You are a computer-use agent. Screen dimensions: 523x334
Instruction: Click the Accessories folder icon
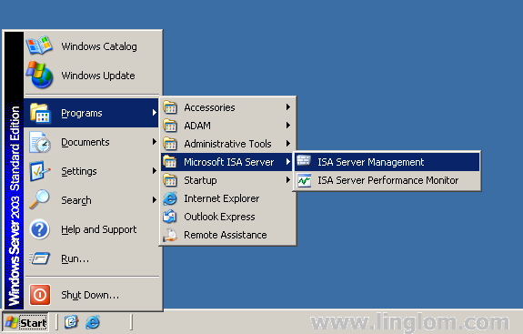click(170, 107)
